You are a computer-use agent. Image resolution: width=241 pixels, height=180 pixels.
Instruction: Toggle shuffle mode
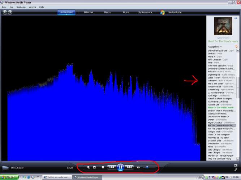[x=89, y=167]
